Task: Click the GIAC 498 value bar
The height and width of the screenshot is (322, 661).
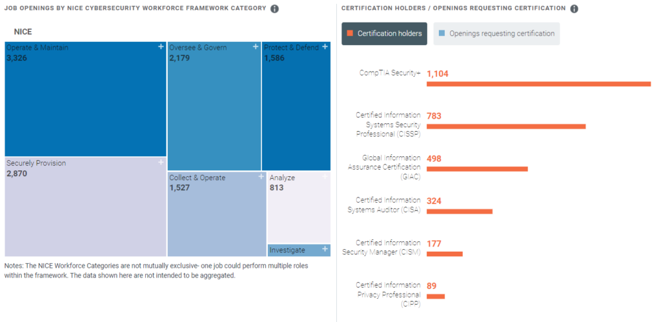Action: click(x=477, y=169)
